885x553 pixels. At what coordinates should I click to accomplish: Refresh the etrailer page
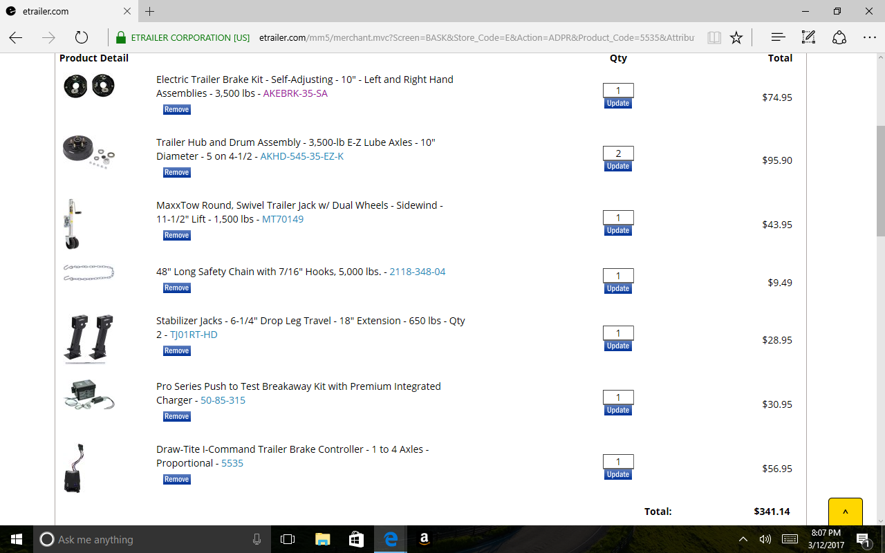point(81,37)
